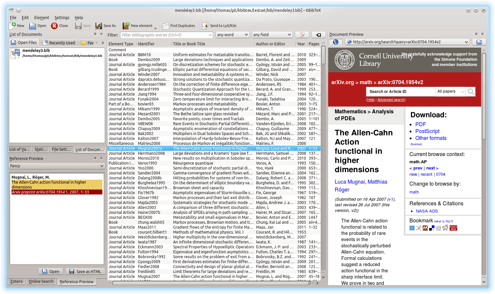Click the arXiv search magnifier icon
This screenshot has width=495, height=294.
click(471, 92)
